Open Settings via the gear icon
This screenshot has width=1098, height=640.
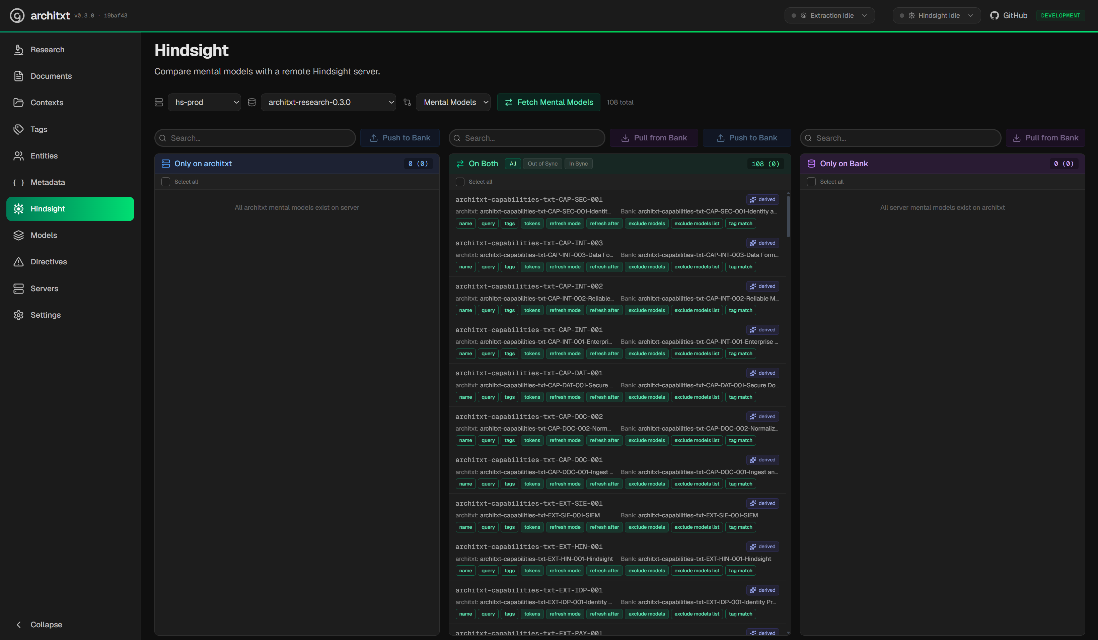[18, 315]
